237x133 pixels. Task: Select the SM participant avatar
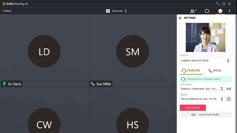pos(133,51)
